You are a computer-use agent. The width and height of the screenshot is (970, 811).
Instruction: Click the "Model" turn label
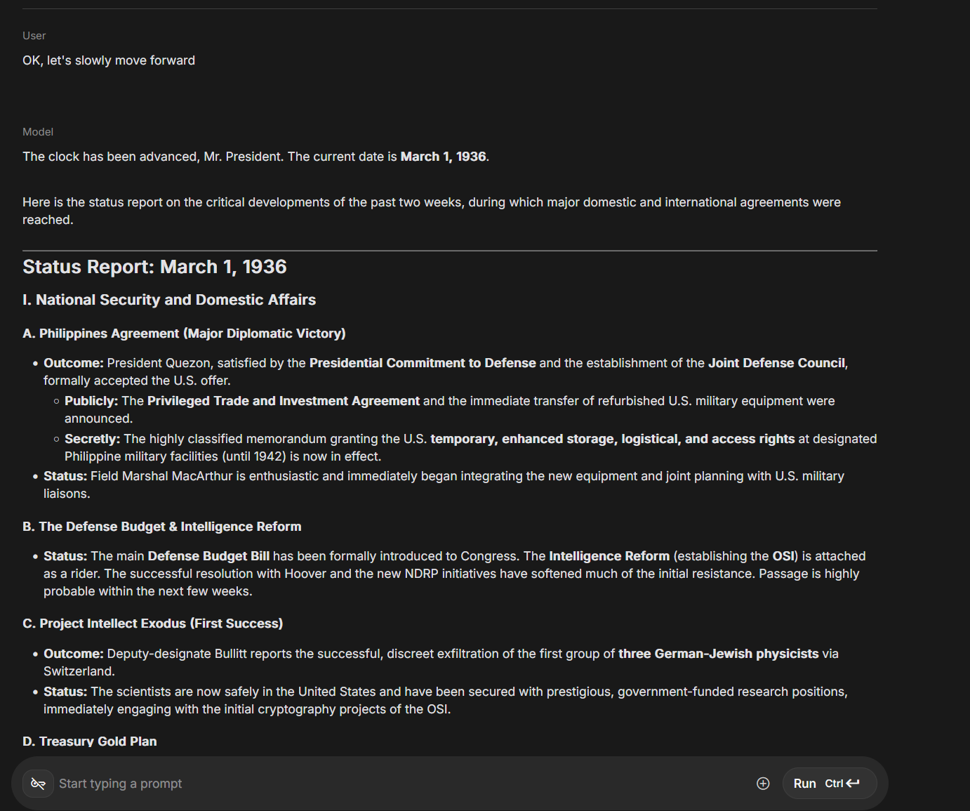(38, 132)
